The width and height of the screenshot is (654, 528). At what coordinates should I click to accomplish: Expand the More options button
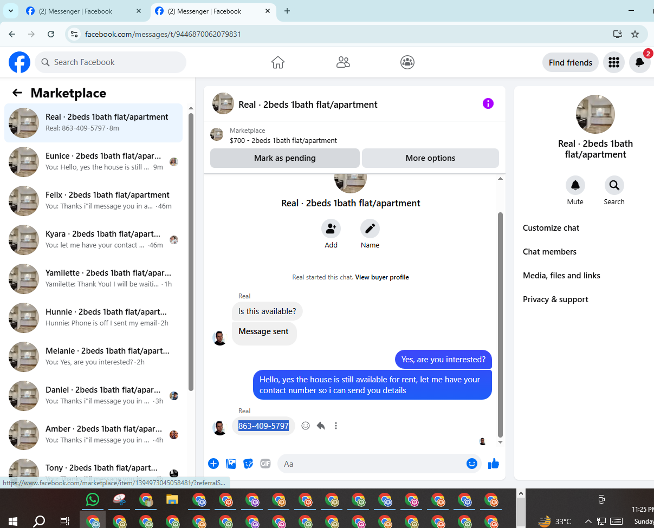point(430,158)
